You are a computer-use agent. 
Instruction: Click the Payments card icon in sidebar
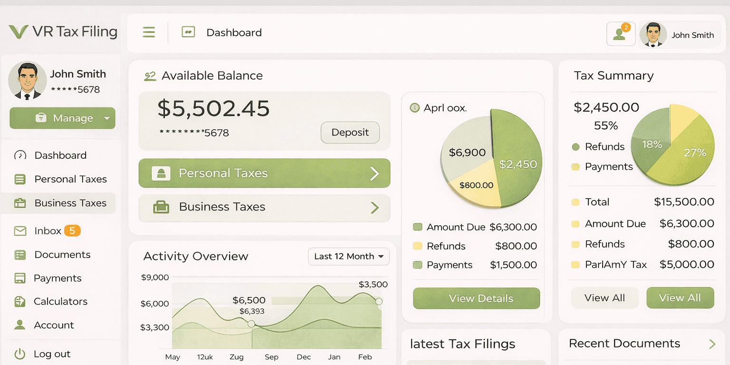[x=20, y=279]
